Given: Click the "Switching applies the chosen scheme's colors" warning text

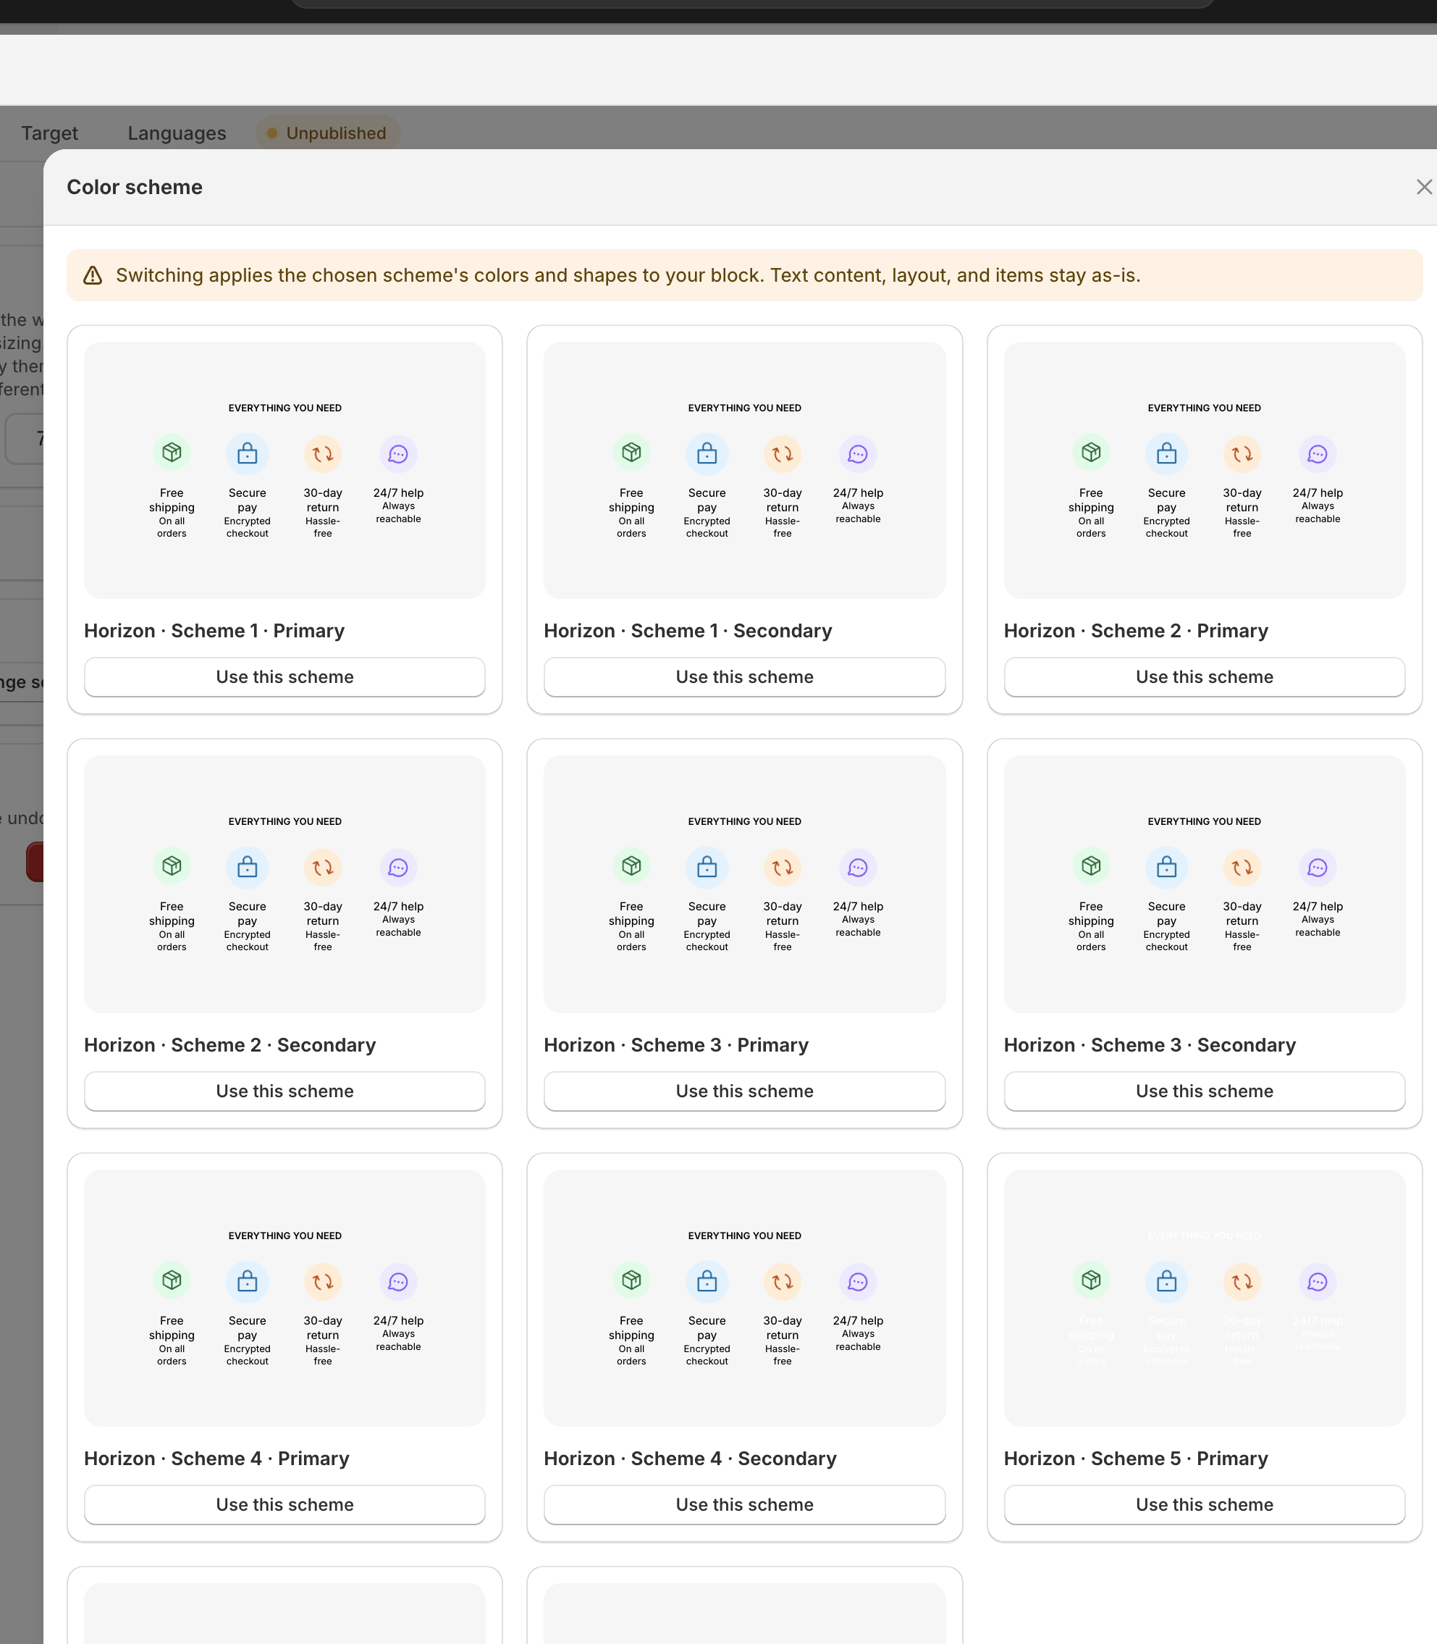Looking at the screenshot, I should pos(628,275).
